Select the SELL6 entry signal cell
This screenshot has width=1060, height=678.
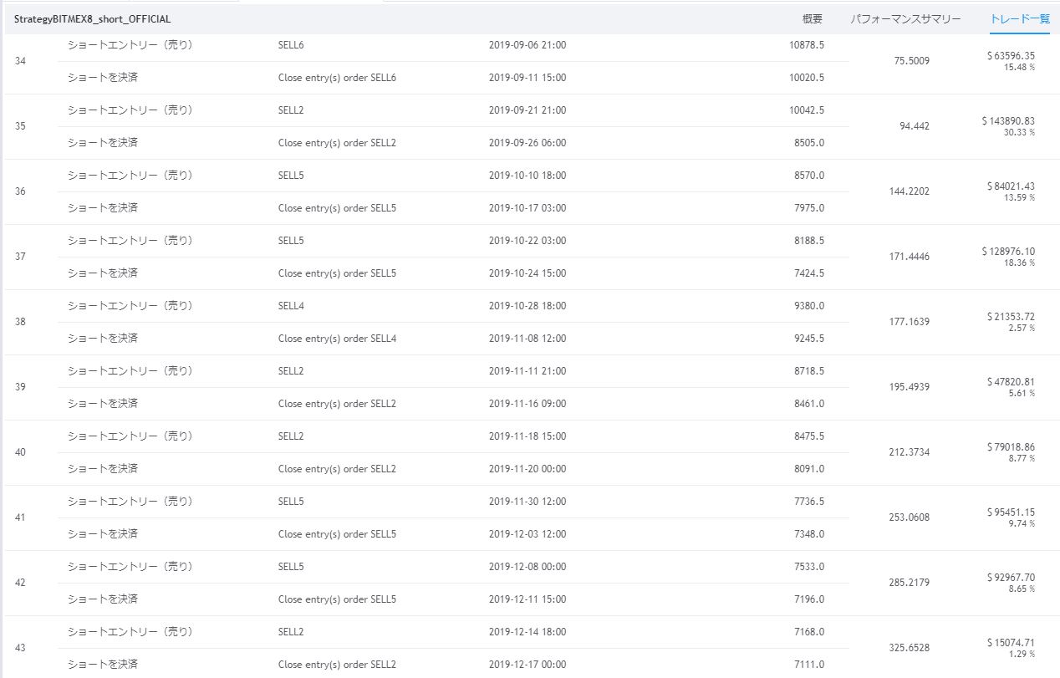[x=291, y=45]
